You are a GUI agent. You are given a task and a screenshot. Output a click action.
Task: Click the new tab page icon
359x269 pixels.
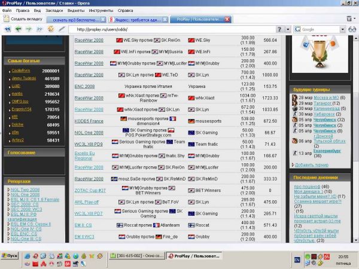(x=7, y=19)
